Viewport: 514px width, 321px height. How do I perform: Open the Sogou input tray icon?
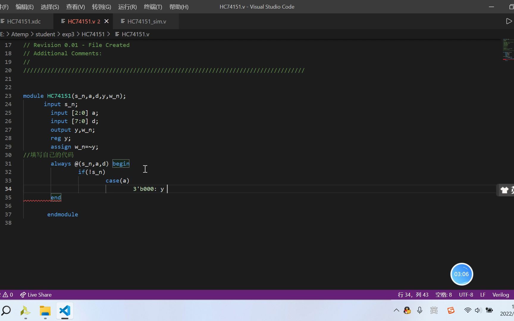[451, 311]
